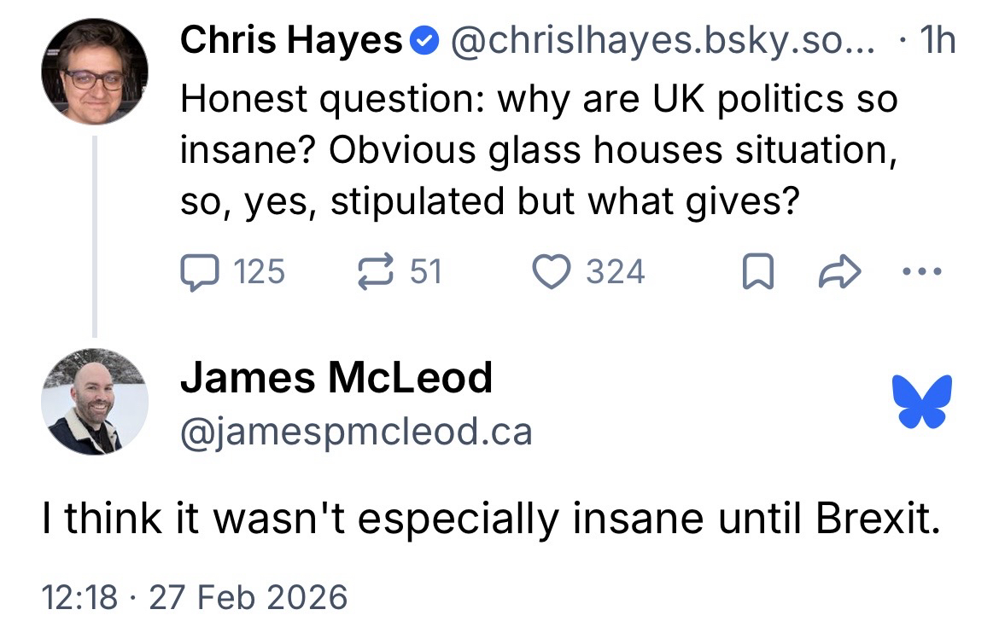Open Chris Hayes' profile picture

[x=95, y=72]
